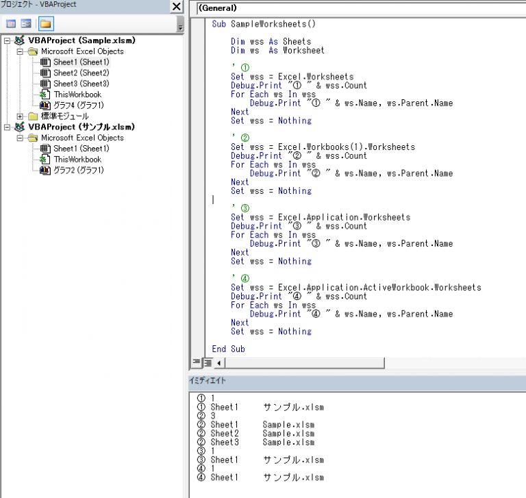The image size is (526, 498).
Task: Click the グラフ4 chart sheet icon
Action: 45,105
